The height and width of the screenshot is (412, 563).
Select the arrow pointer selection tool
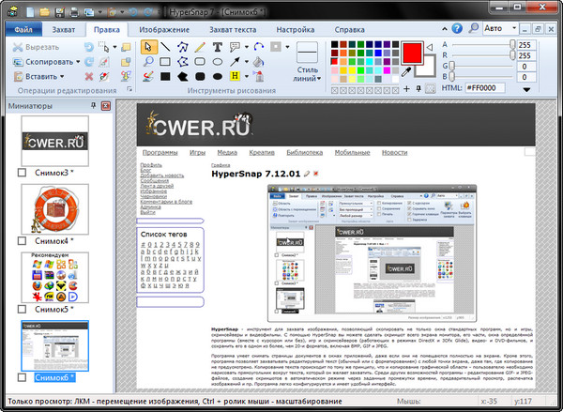tap(148, 46)
